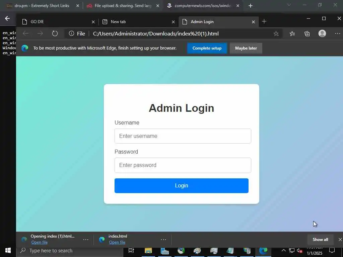
Task: Open file link for index (1).html download
Action: [x=40, y=242]
